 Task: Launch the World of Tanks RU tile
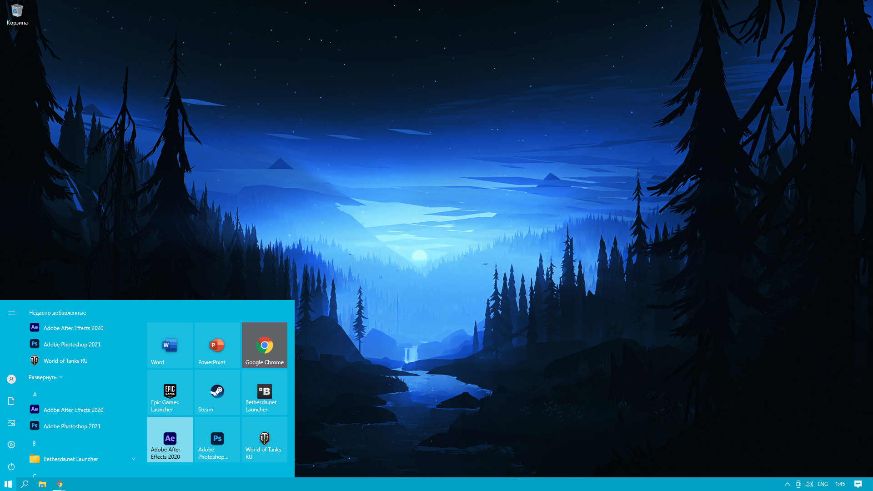pos(265,439)
